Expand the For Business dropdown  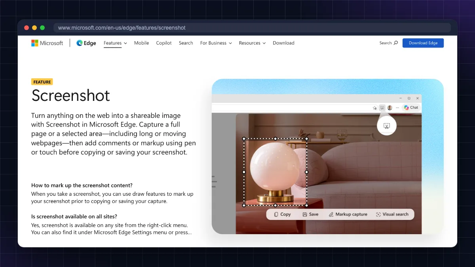216,43
